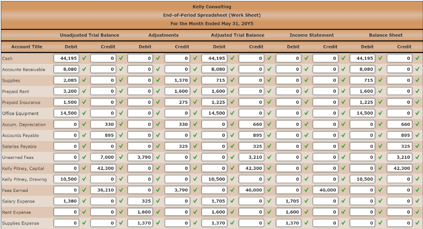
Task: Click the checkmark next to Unearned Fees credit 7,000
Action: (x=121, y=157)
